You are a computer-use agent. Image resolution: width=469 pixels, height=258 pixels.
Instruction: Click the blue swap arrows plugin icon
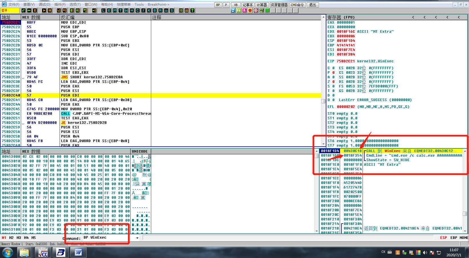pyautogui.click(x=233, y=10)
